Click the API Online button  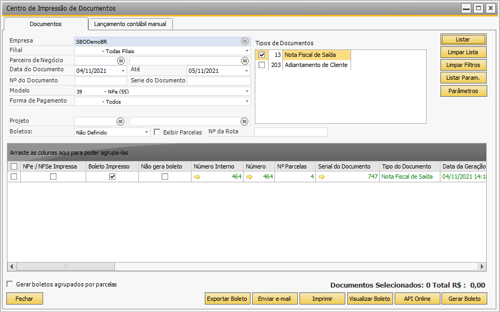pyautogui.click(x=417, y=299)
